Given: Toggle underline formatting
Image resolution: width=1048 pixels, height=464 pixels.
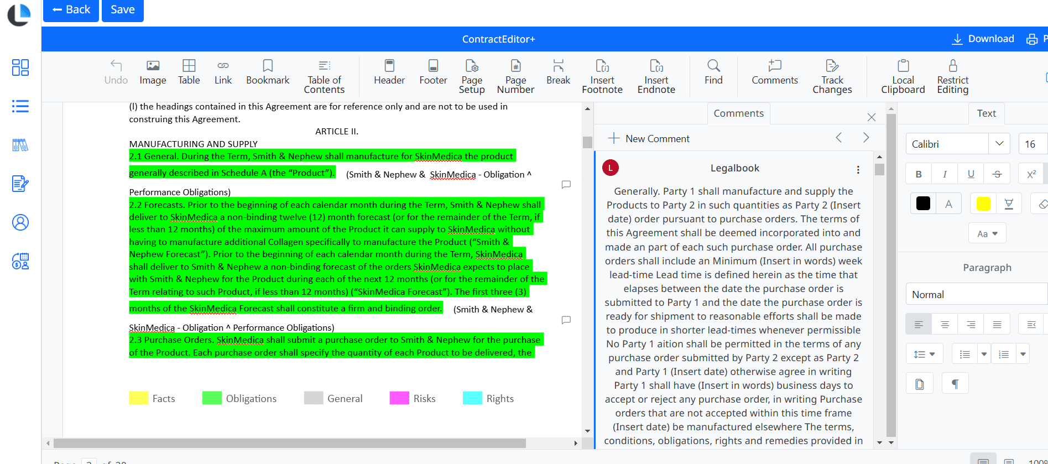Looking at the screenshot, I should click(x=971, y=174).
